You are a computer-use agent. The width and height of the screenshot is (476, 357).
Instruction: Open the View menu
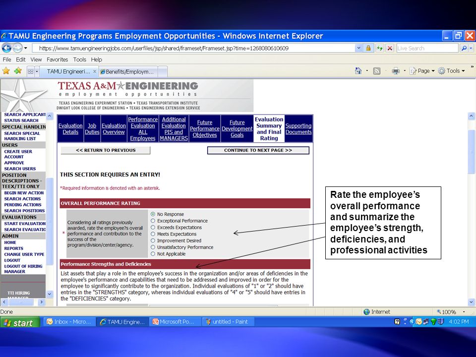click(x=36, y=59)
